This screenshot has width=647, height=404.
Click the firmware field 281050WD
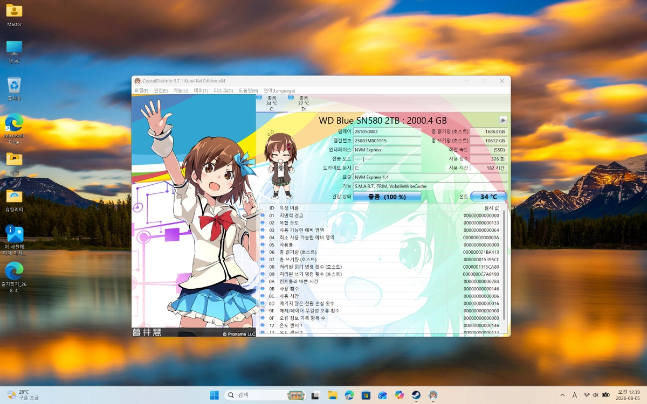tap(387, 132)
